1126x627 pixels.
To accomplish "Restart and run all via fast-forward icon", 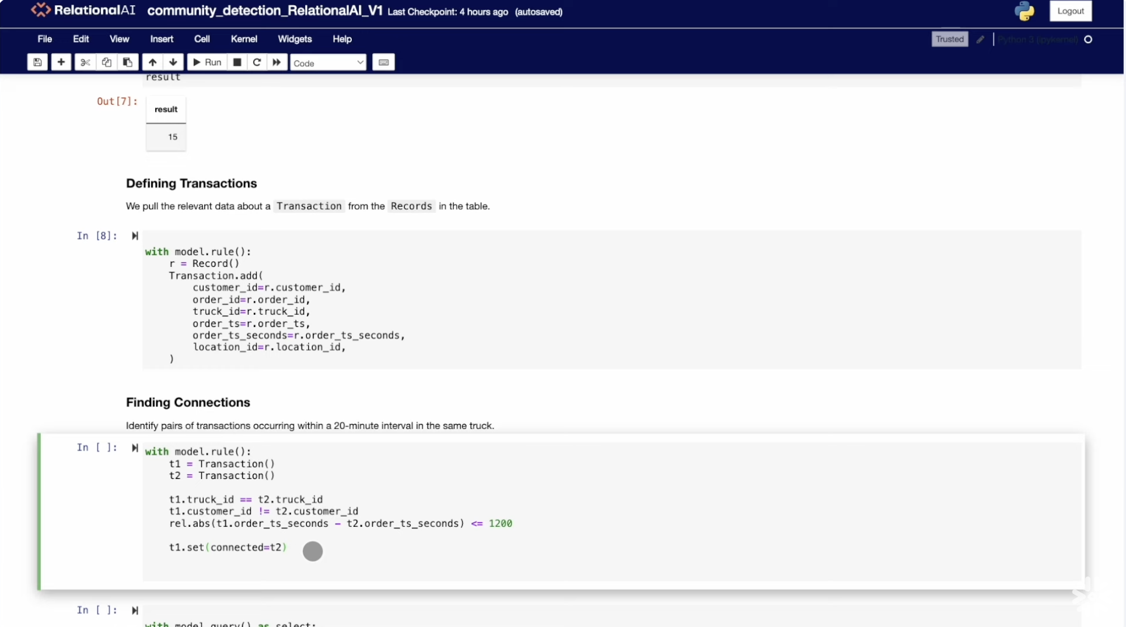I will click(x=276, y=62).
